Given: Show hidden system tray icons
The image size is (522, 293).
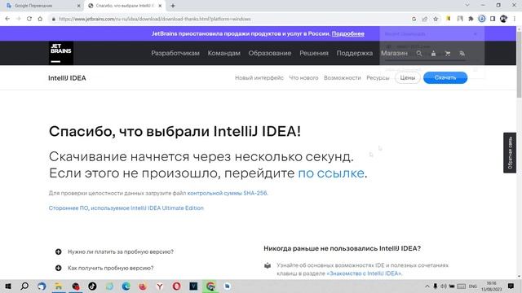Looking at the screenshot, I should pos(427,286).
